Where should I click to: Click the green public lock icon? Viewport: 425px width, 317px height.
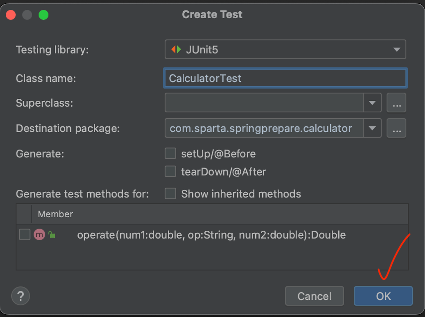point(52,235)
